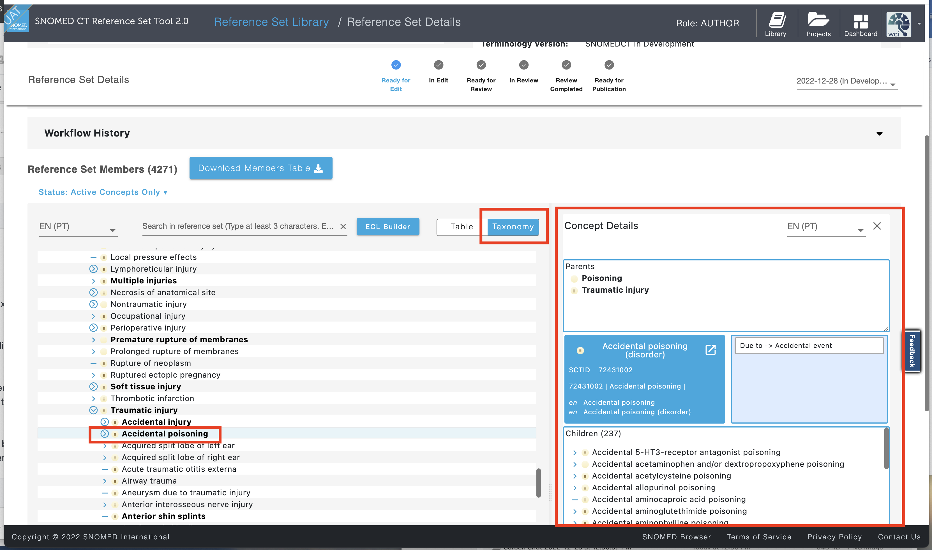
Task: Click the icon beside Nontraumatic injury row
Action: 104,305
